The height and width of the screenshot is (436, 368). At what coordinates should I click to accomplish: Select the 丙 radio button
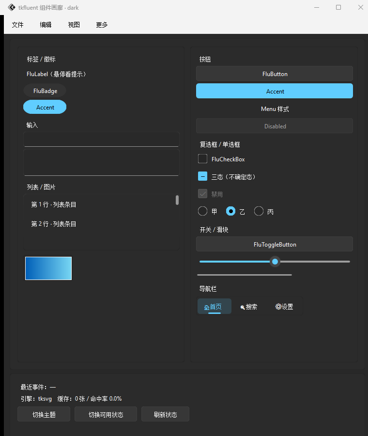tap(259, 211)
